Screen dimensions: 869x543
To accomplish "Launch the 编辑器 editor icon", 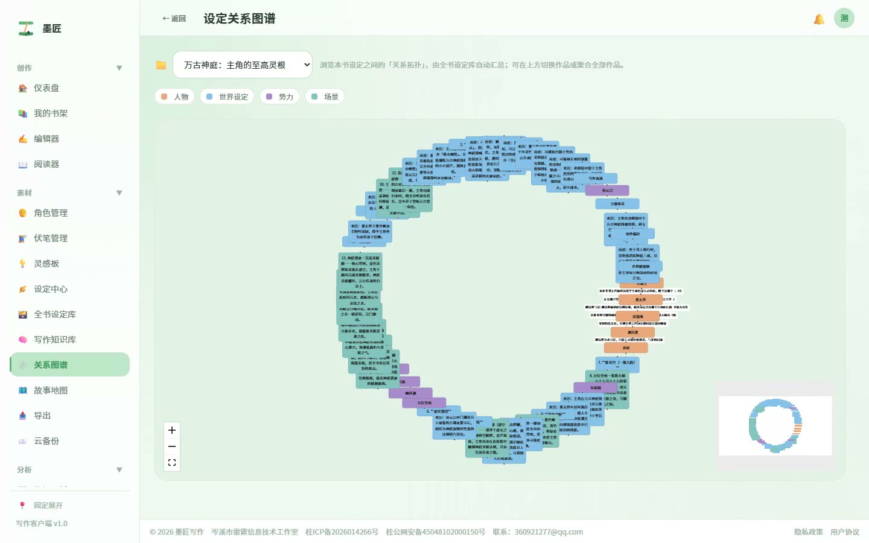I will (x=23, y=139).
